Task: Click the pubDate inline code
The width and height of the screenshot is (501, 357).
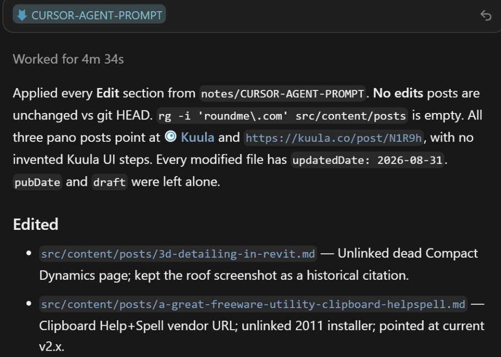Action: 37,182
